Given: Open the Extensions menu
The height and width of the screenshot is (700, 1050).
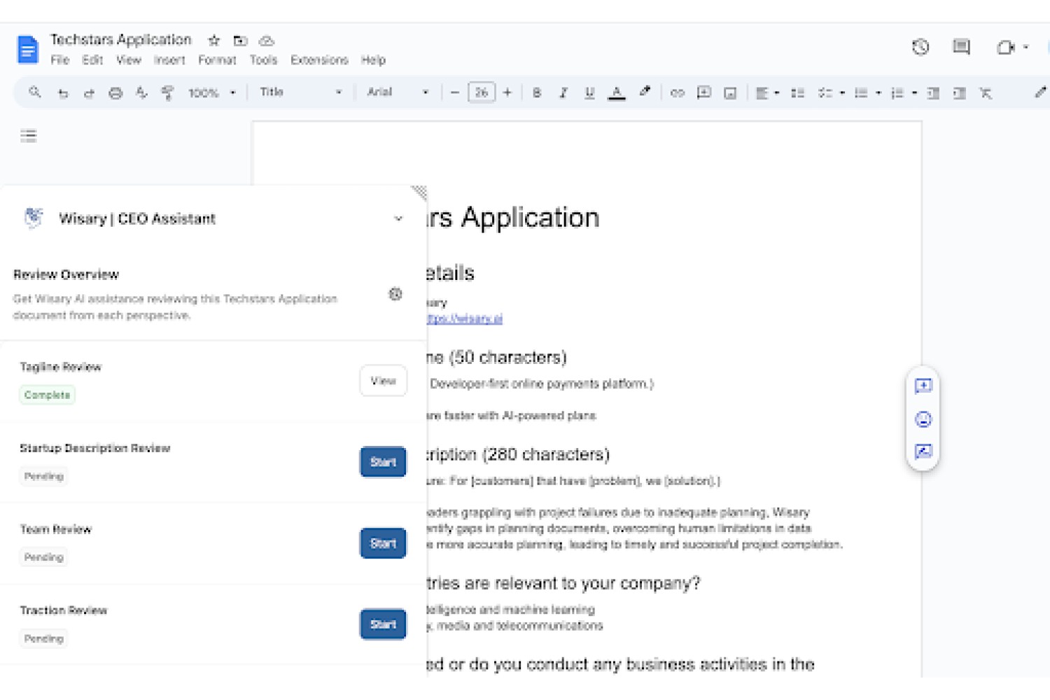Looking at the screenshot, I should point(319,60).
